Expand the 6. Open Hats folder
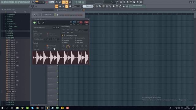 (11, 14)
